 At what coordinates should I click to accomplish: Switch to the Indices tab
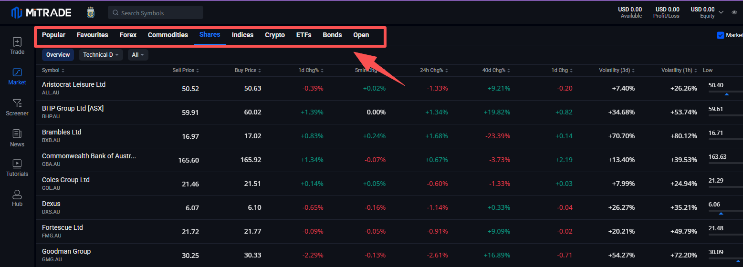tap(242, 35)
